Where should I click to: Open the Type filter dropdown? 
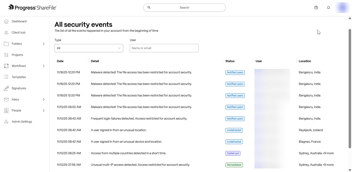(x=89, y=48)
